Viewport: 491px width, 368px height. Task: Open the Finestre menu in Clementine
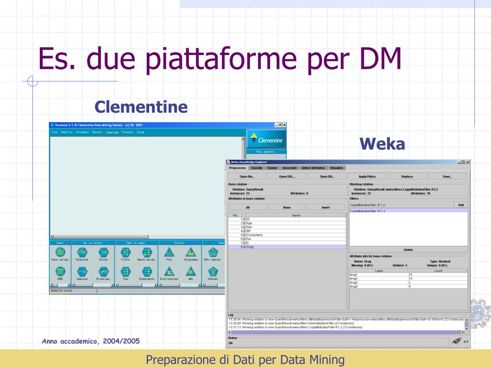click(x=128, y=132)
